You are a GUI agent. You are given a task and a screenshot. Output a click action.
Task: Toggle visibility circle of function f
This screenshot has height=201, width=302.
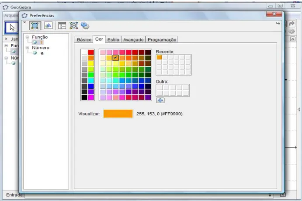35,42
